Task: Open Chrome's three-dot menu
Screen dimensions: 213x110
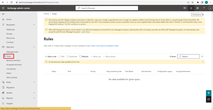Action: (x=211, y=2)
